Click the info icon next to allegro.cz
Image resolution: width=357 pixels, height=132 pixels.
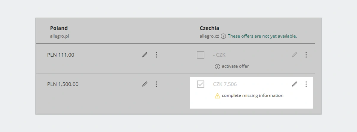coord(223,36)
